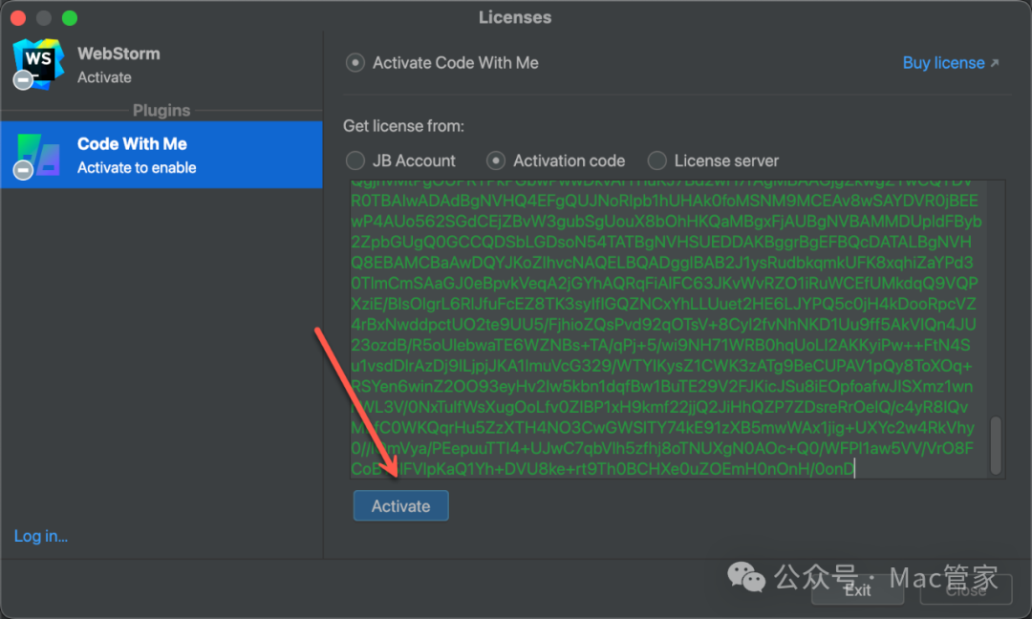
Task: Select the Code With Me plugin entry
Action: tap(161, 156)
